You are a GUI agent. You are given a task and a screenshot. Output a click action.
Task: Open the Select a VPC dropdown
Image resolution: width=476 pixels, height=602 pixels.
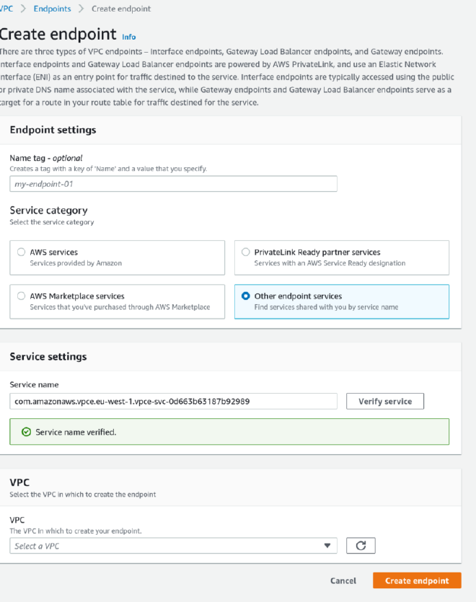click(173, 546)
